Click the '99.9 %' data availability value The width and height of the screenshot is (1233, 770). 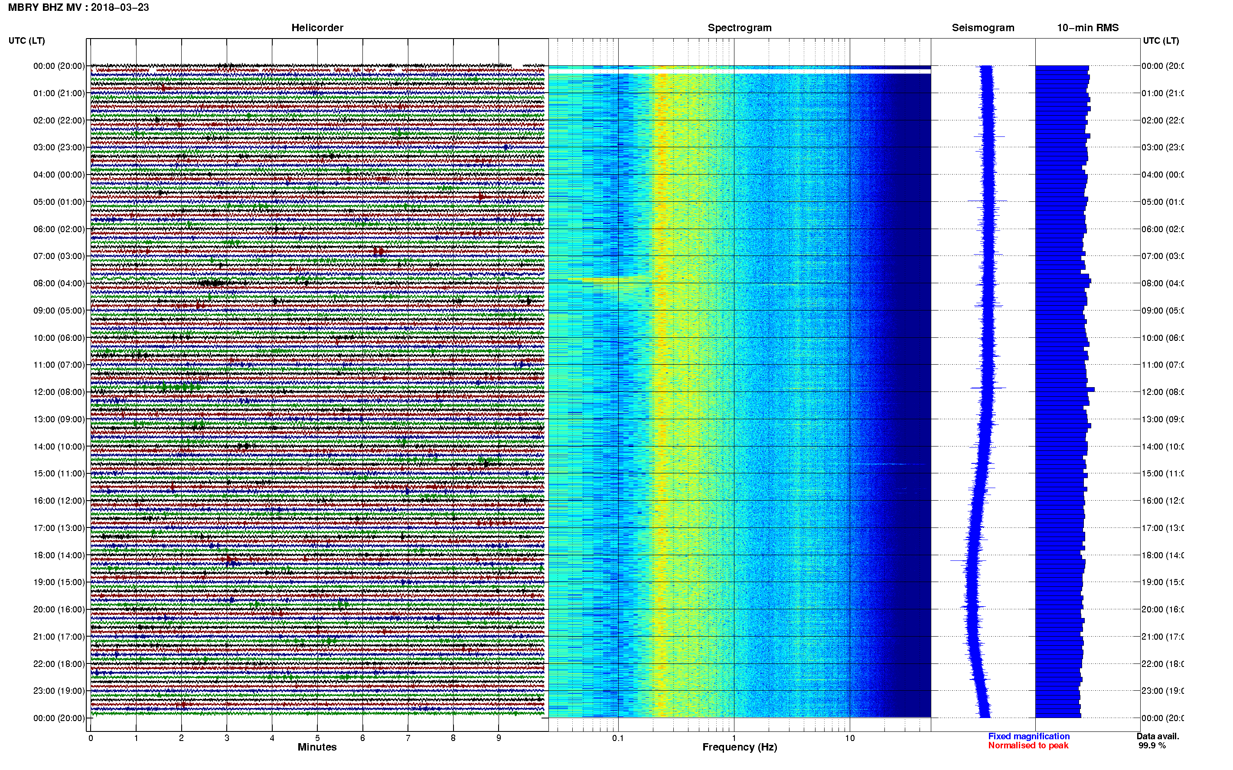click(x=1152, y=746)
